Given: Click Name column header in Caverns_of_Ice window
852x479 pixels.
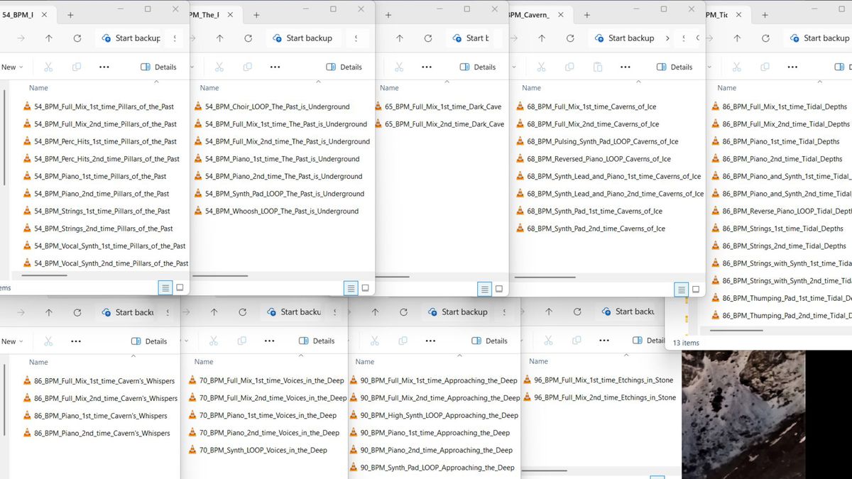Looking at the screenshot, I should (531, 88).
